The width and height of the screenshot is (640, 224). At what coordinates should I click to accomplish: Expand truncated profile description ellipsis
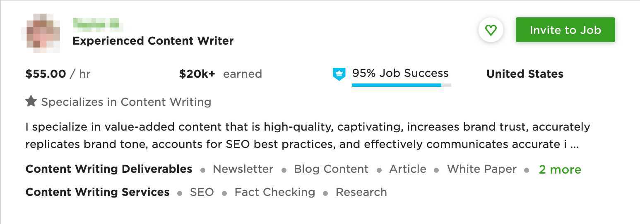(x=574, y=145)
